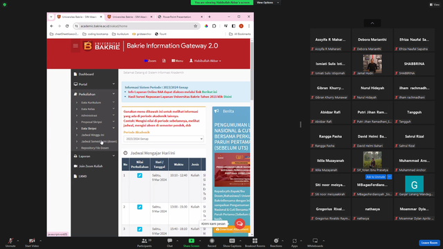Image resolution: width=443 pixels, height=249 pixels.
Task: Click the Universitas Bakrie logo
Action: pyautogui.click(x=102, y=46)
